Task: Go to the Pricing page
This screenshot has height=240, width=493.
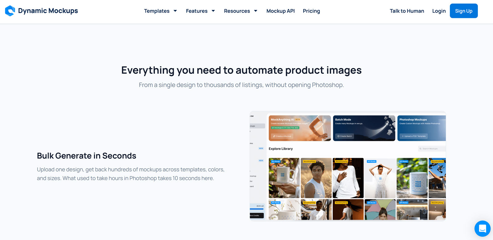Action: click(311, 11)
